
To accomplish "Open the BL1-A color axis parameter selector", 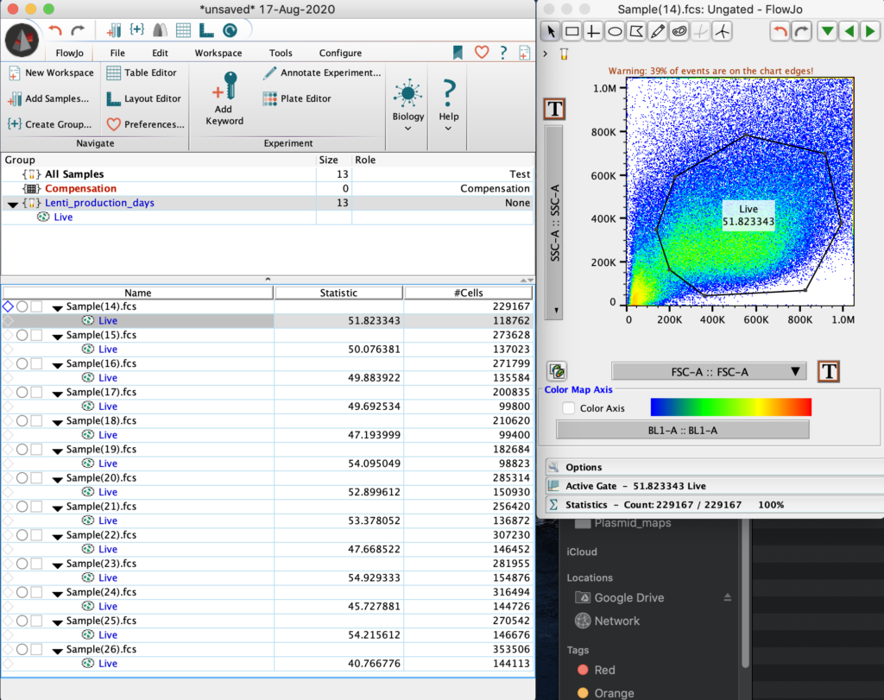I will [x=682, y=430].
